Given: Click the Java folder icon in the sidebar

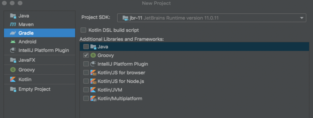Looking at the screenshot, I should click(x=13, y=16).
